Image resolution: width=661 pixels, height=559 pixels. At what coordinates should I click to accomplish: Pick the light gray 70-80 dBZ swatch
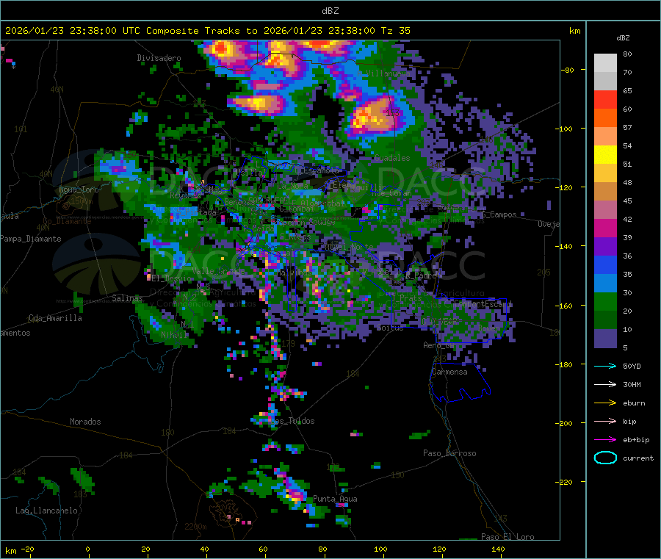(605, 63)
